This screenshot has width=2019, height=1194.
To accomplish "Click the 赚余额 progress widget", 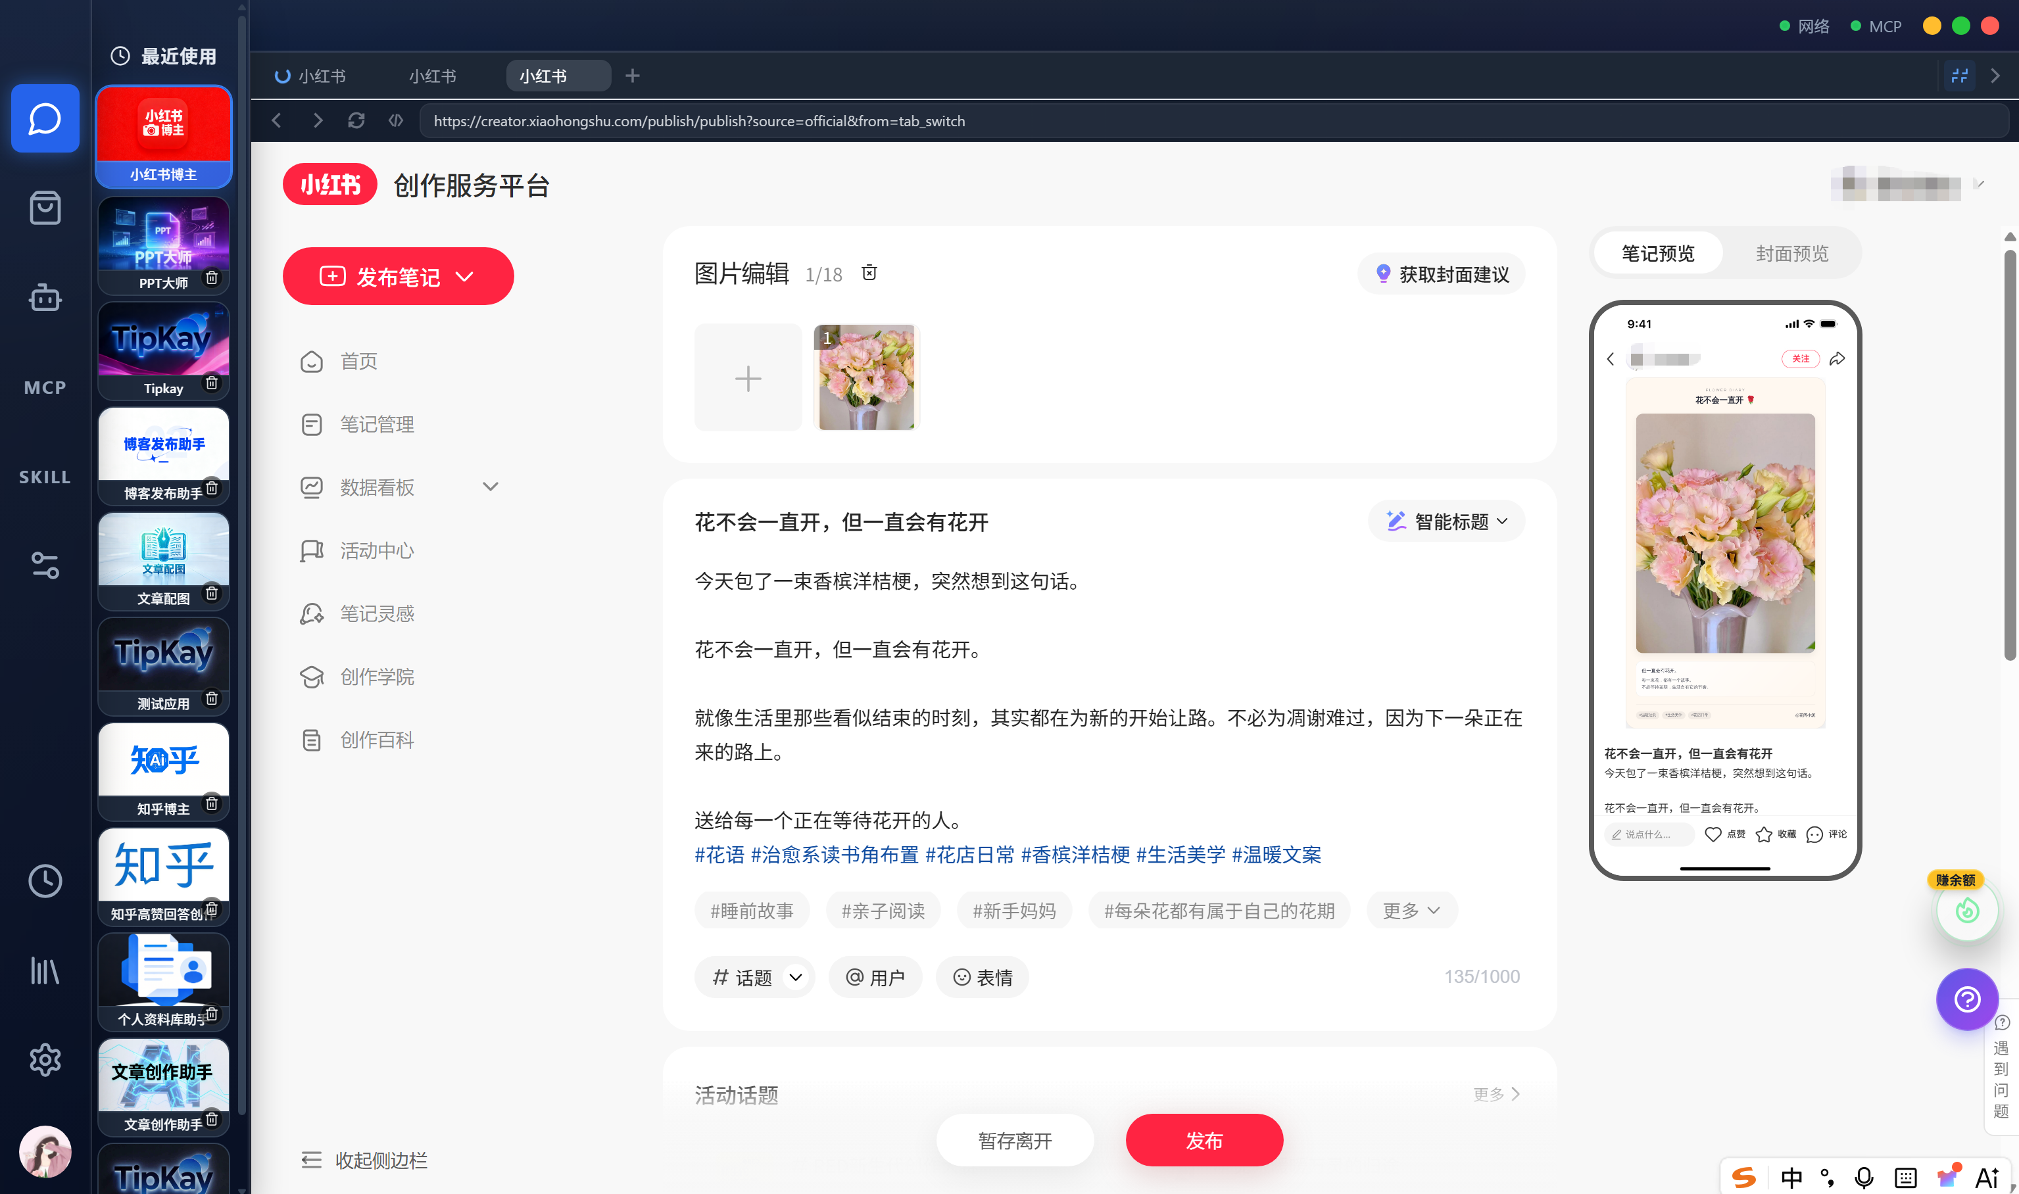I will [x=1966, y=909].
